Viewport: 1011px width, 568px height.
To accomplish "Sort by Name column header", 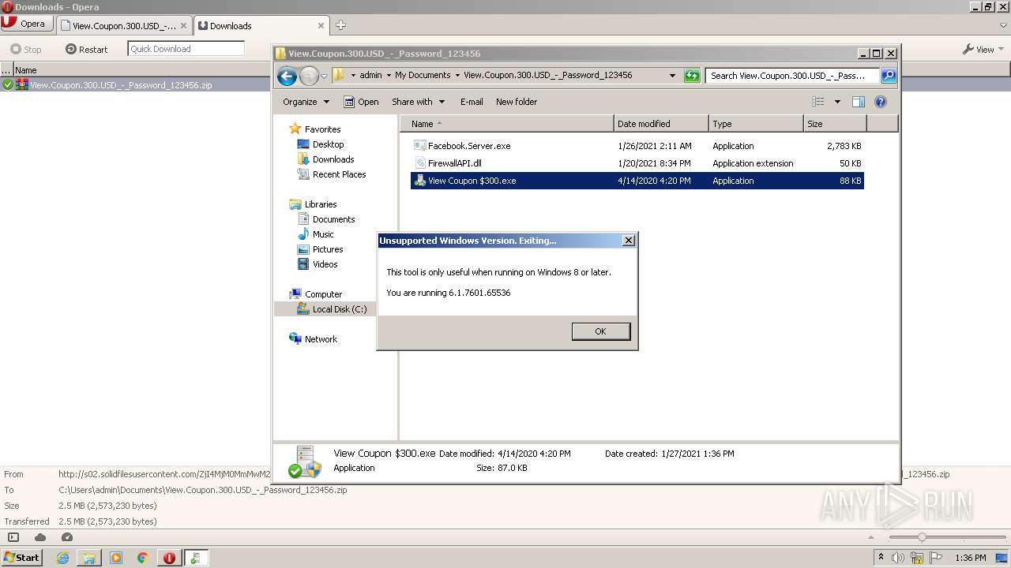I will (x=507, y=124).
